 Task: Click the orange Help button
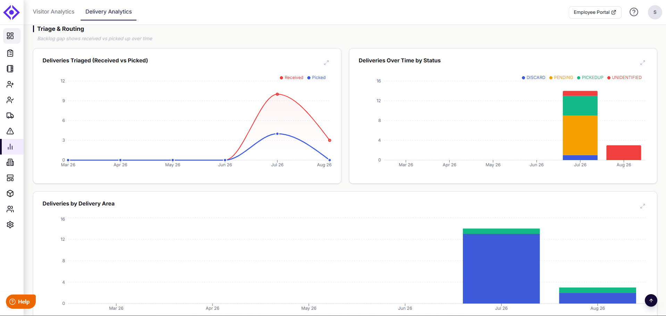21,301
